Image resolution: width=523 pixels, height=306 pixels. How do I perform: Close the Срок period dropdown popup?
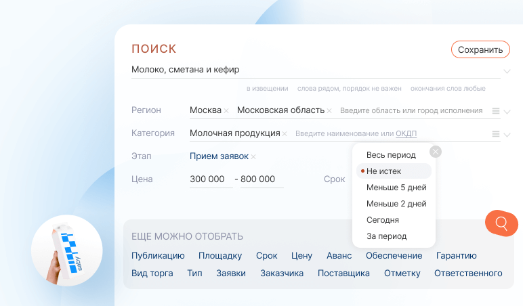(x=436, y=152)
